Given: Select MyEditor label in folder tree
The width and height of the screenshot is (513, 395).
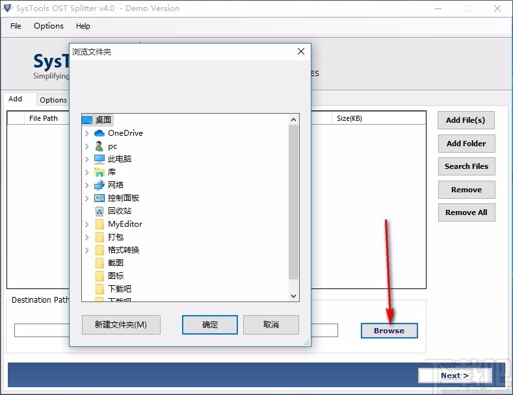Looking at the screenshot, I should [125, 224].
